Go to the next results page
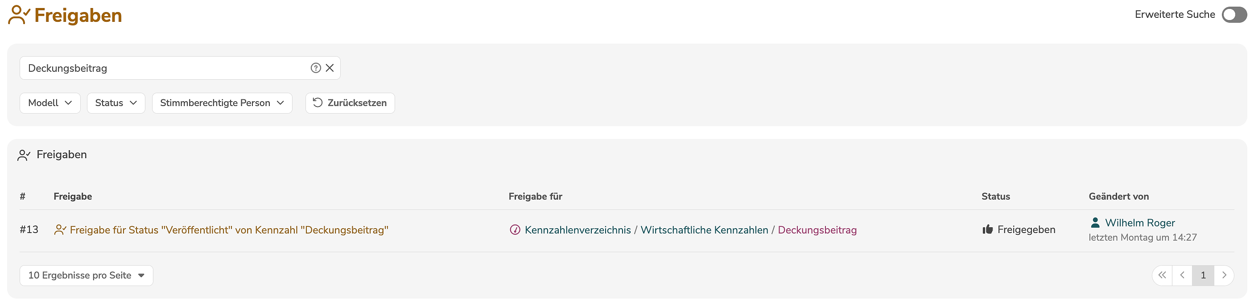The height and width of the screenshot is (303, 1254). tap(1224, 275)
